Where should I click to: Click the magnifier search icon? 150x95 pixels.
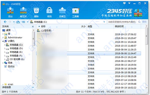click(x=139, y=22)
